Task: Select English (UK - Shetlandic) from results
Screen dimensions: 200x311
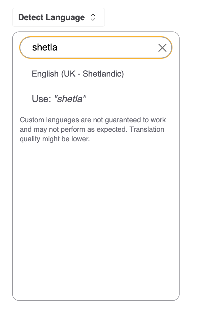Action: (78, 74)
